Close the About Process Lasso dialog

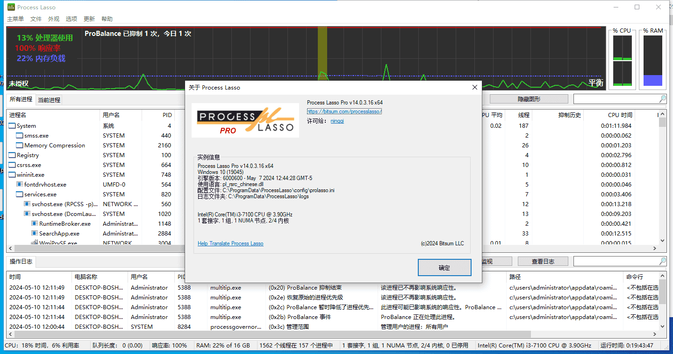[475, 87]
